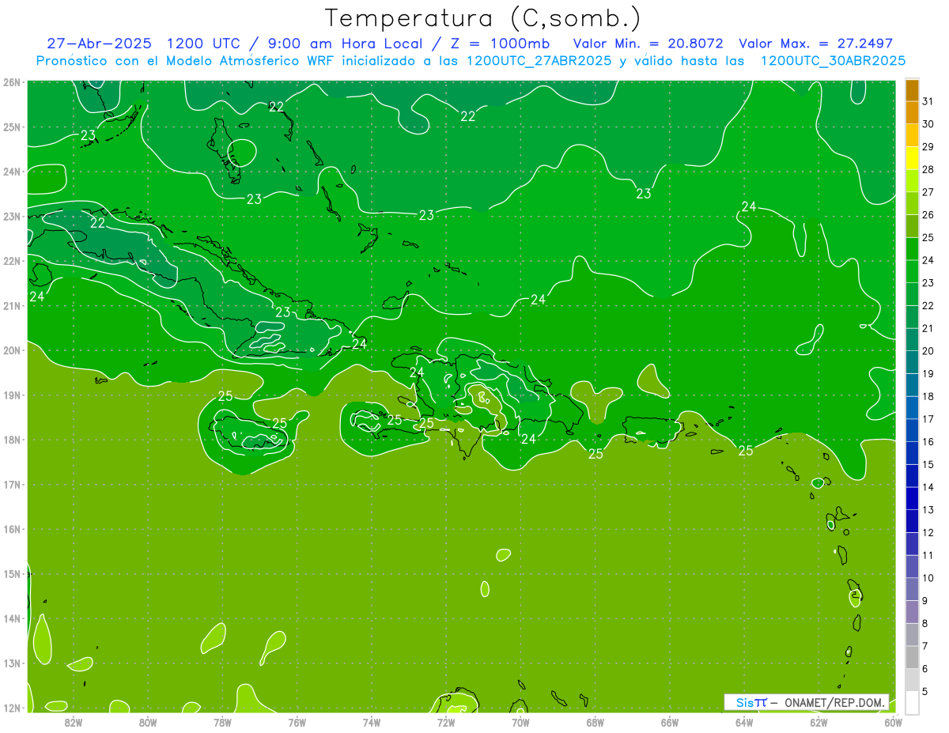Click the 'Z = 1000mb' level text
Screen dimensions: 949x733
(x=500, y=43)
